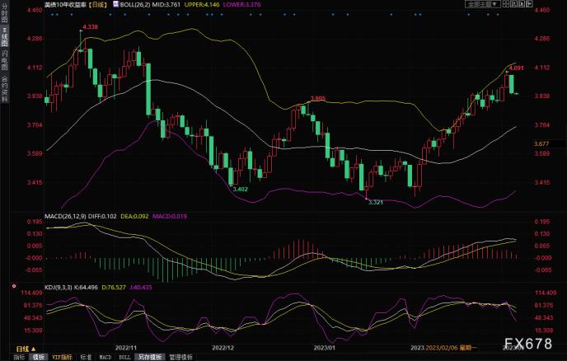Click the crosshair plus icon at top right
The height and width of the screenshot is (361, 567).
coord(529,4)
